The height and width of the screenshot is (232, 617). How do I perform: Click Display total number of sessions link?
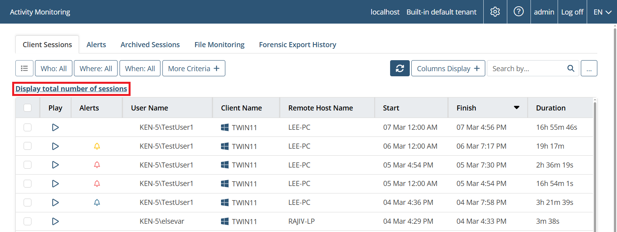coord(71,89)
